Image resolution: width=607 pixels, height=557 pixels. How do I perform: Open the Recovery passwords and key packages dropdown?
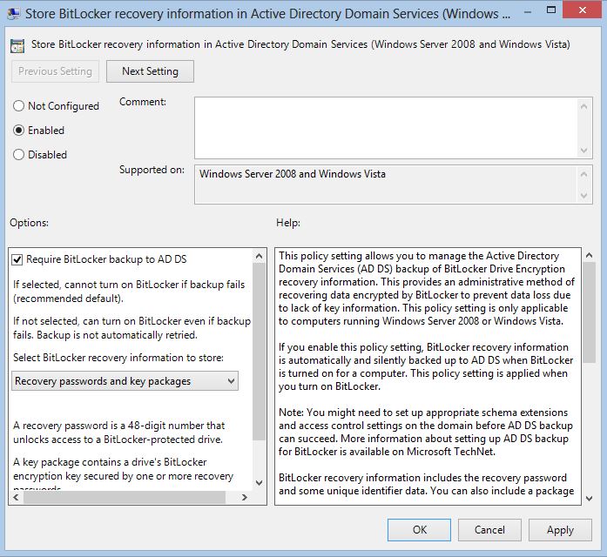pyautogui.click(x=125, y=381)
